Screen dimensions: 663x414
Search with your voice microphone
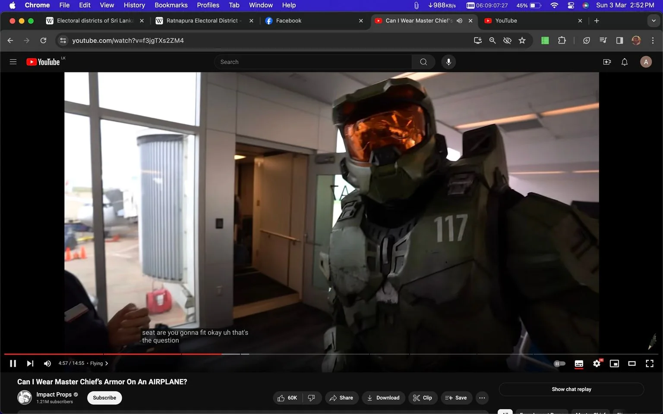coord(448,62)
